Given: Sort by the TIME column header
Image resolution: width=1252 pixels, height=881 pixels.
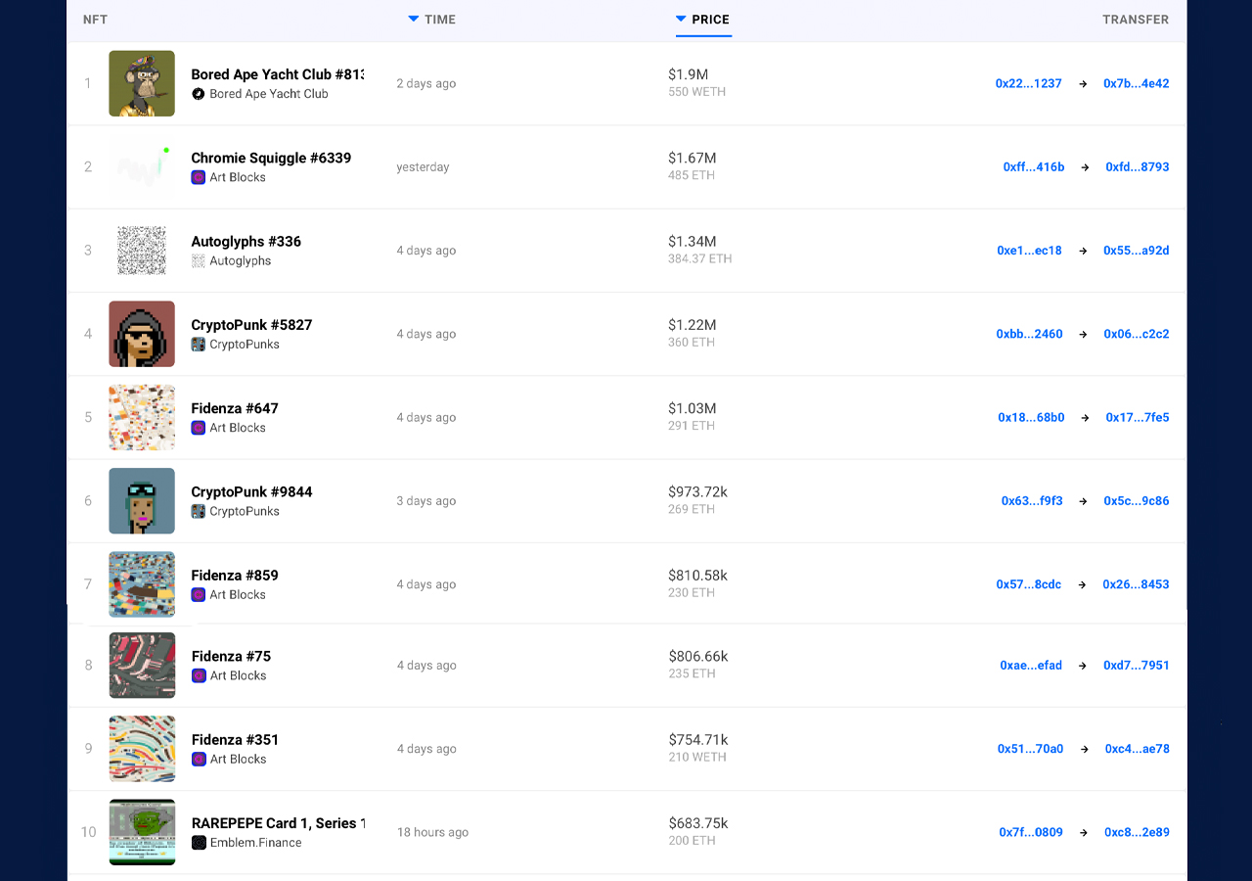Looking at the screenshot, I should (432, 20).
